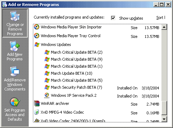Click the Windows XP Service Pack 2 icon
The image size is (173, 128).
tap(47, 95)
